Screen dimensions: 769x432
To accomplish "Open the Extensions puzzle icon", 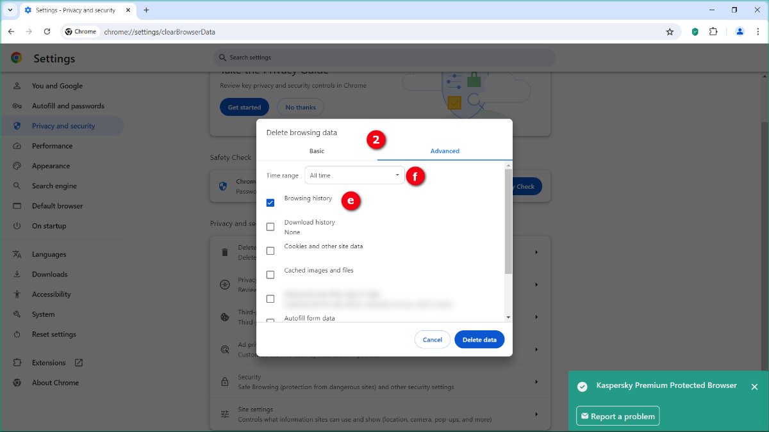I will (x=713, y=31).
